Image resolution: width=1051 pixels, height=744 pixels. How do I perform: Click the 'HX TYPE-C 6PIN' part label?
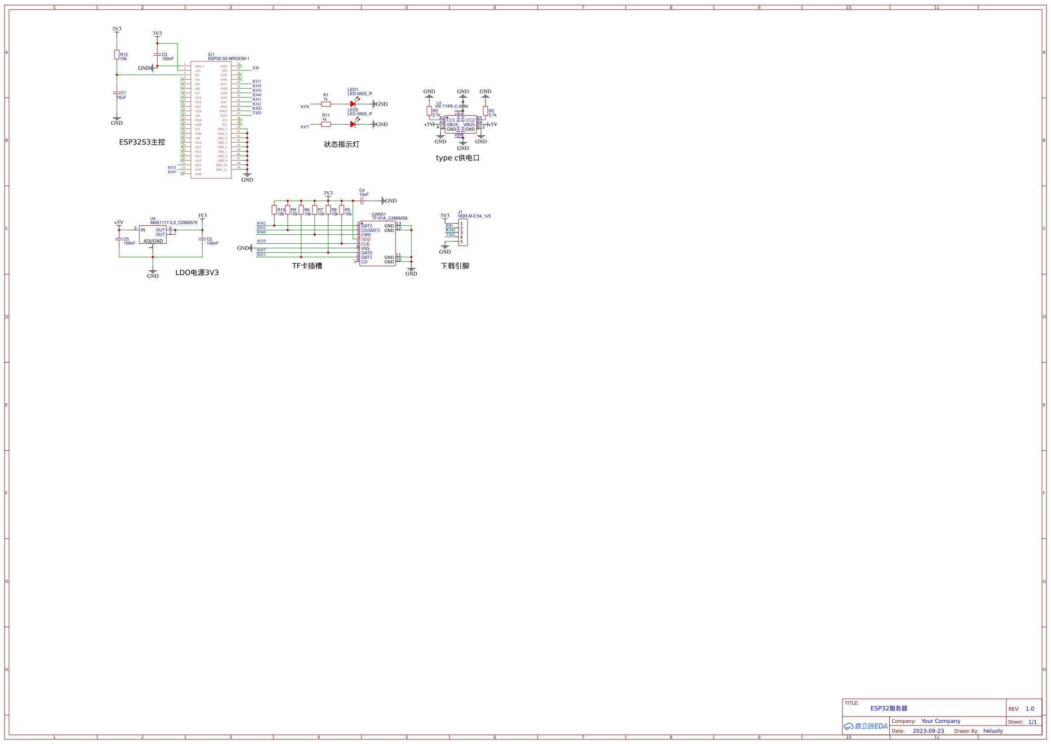[451, 106]
